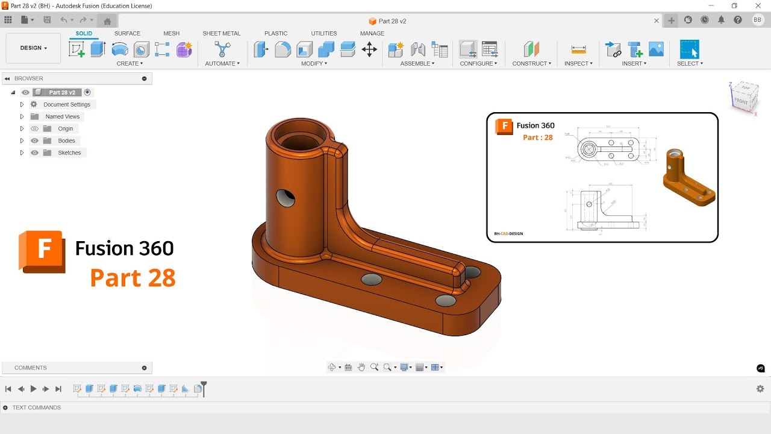Expand the Origin folder node
The width and height of the screenshot is (771, 434).
(22, 128)
